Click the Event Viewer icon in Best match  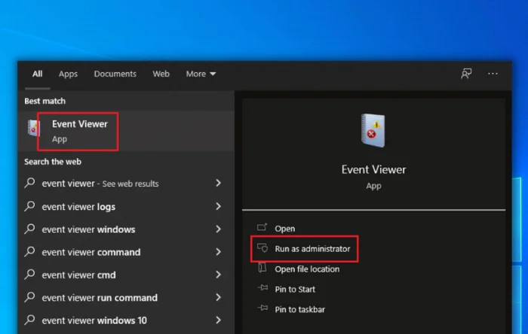(x=34, y=128)
